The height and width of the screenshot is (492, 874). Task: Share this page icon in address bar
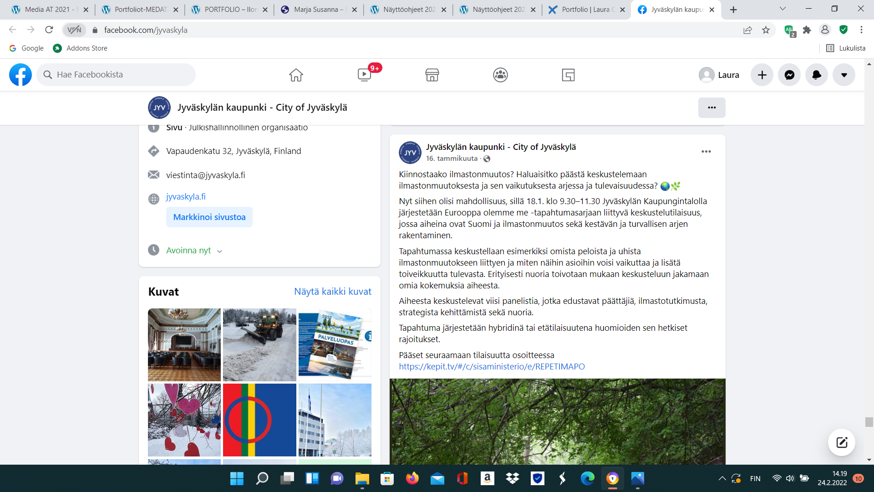coord(747,30)
